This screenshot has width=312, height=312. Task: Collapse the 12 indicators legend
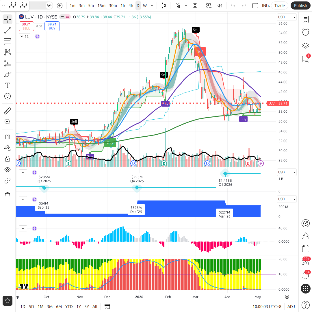[25, 36]
